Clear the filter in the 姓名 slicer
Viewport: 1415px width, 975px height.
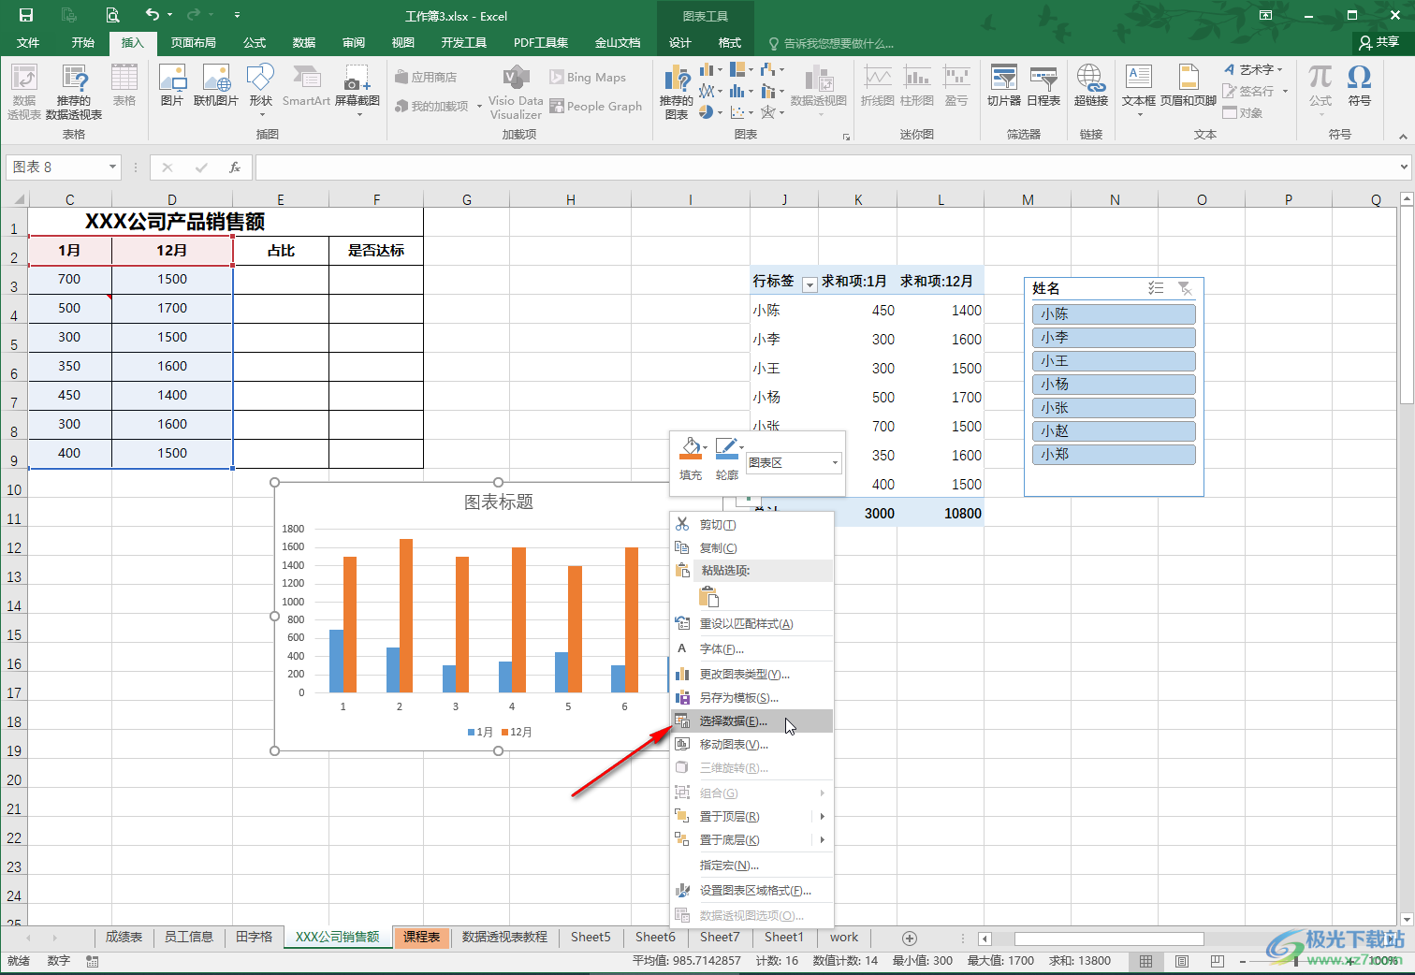click(1185, 288)
